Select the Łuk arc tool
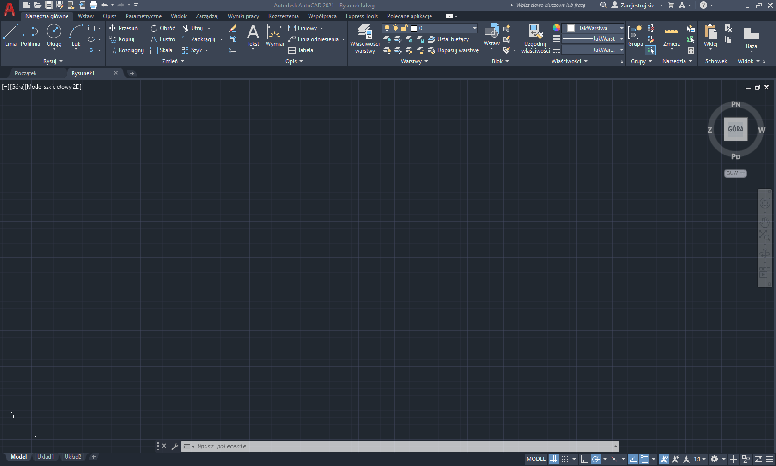 click(76, 36)
